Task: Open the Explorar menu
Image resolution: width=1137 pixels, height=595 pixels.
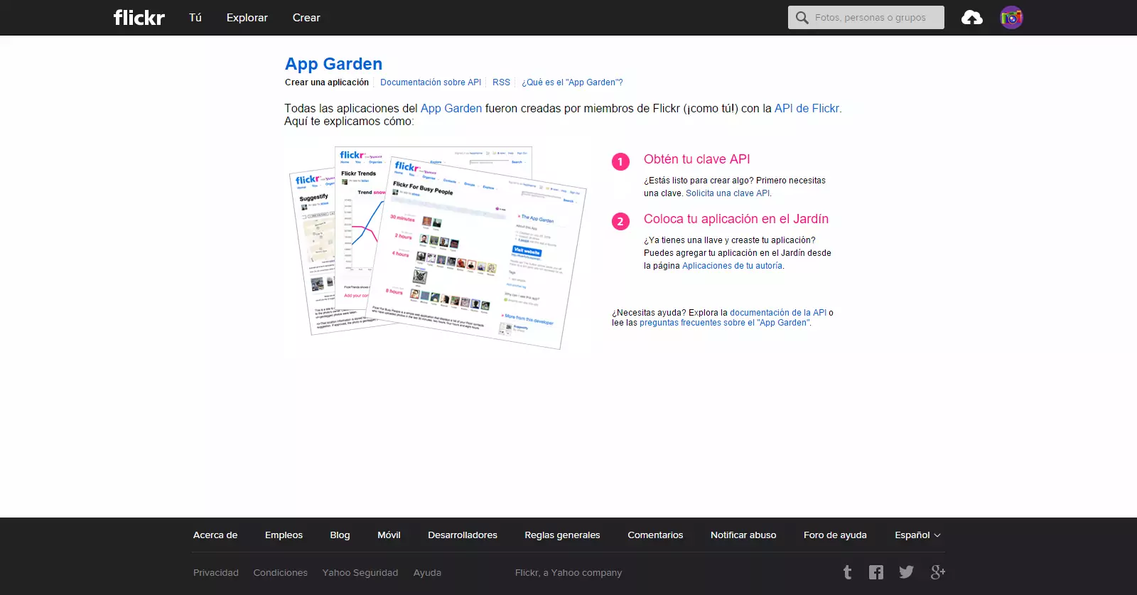Action: (247, 18)
